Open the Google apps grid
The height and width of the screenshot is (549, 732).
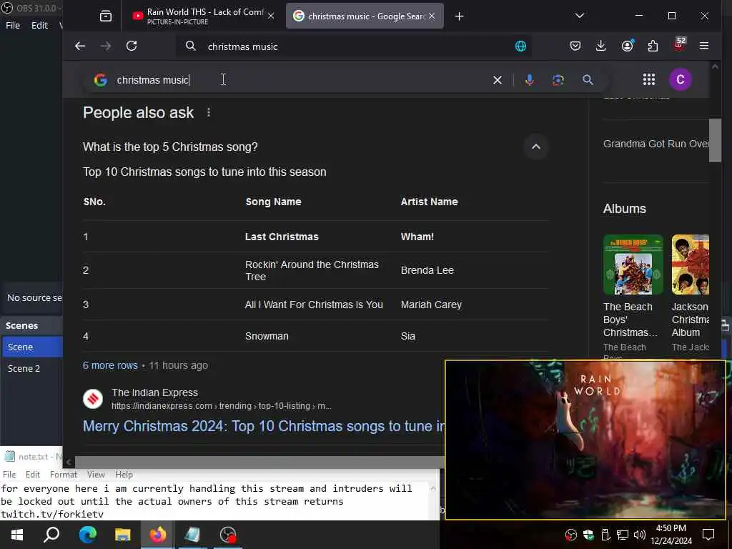click(649, 79)
